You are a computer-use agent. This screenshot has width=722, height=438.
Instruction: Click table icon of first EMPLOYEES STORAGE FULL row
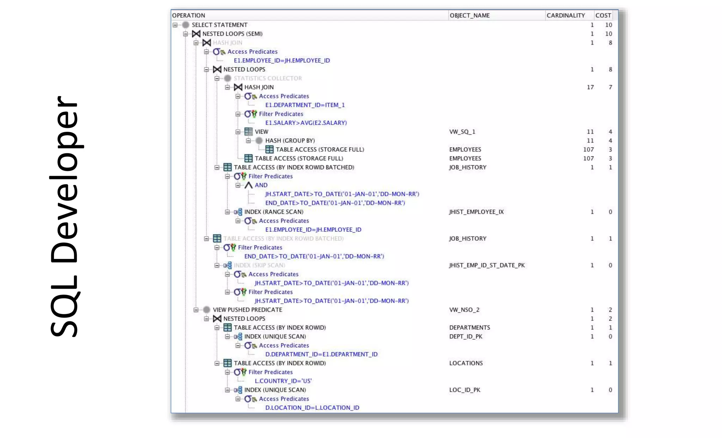269,149
